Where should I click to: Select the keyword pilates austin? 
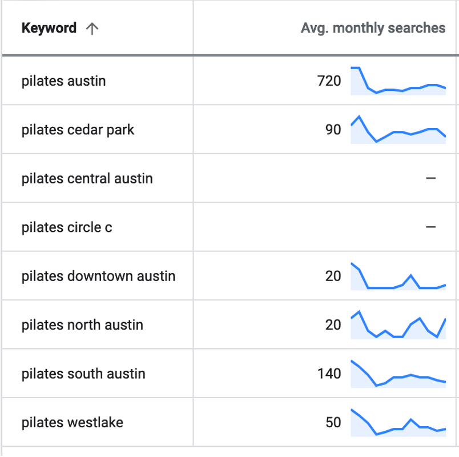pos(63,81)
